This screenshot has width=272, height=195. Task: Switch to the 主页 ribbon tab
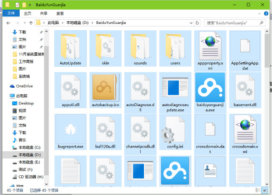[x=27, y=13]
